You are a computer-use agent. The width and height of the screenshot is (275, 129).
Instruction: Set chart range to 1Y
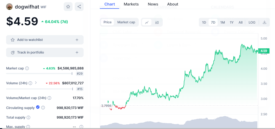click(232, 22)
